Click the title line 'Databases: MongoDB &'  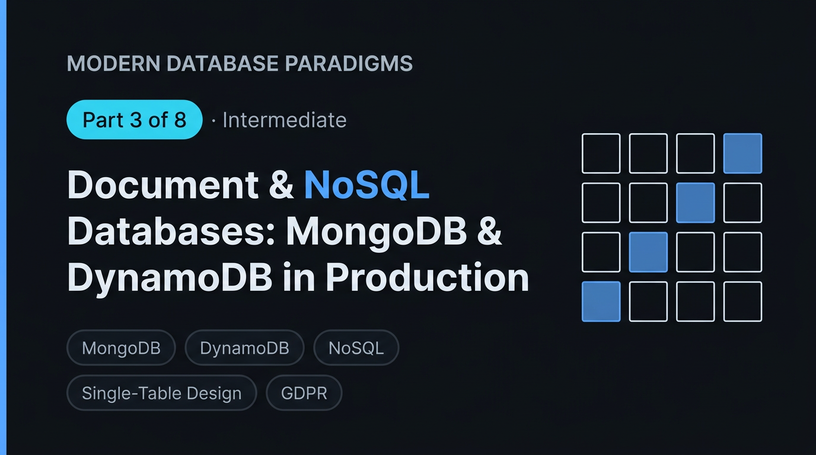pyautogui.click(x=285, y=232)
